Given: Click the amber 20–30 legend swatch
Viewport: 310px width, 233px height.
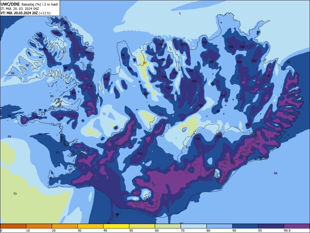Looking at the screenshot, I should [x=65, y=226].
